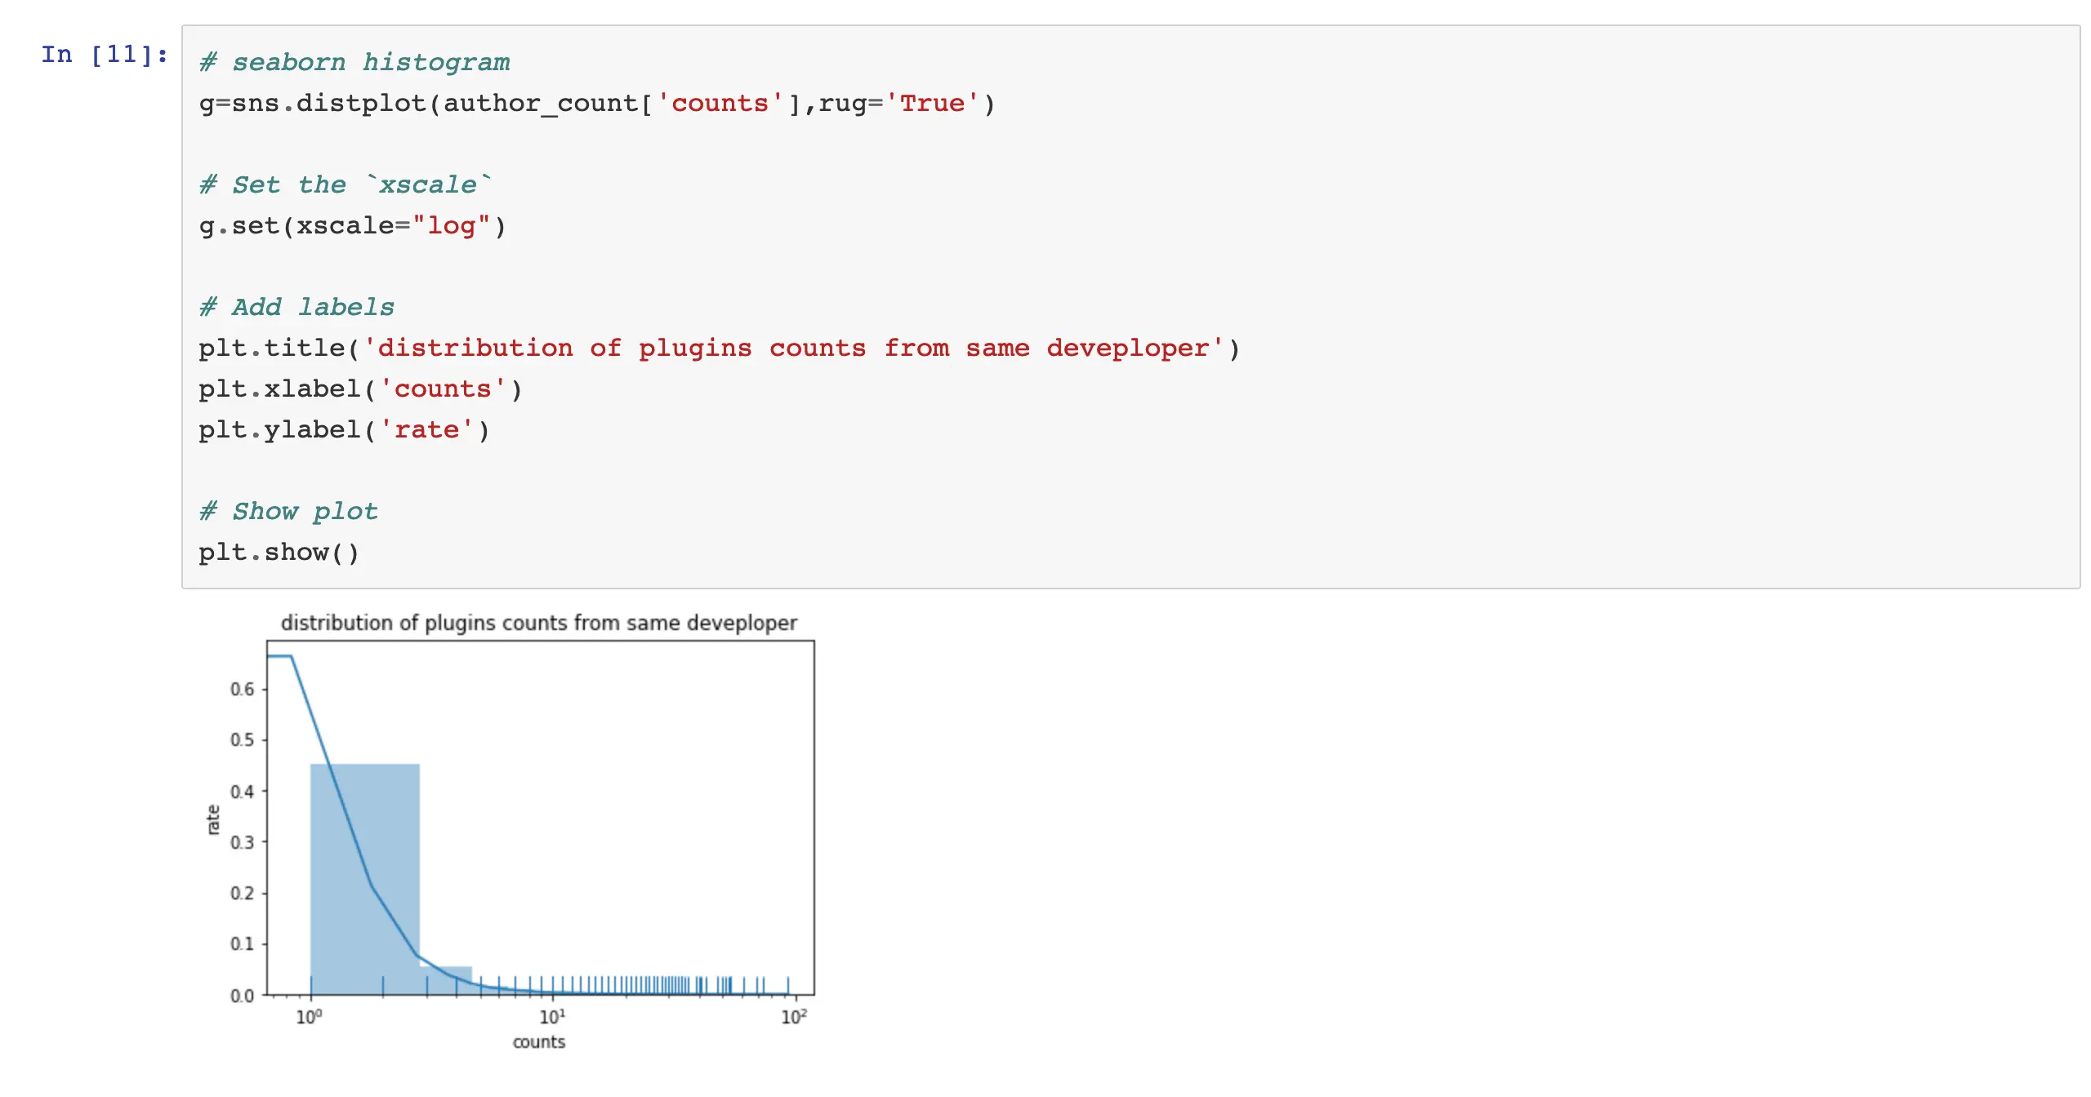Click the '# Show plot' comment

(289, 511)
